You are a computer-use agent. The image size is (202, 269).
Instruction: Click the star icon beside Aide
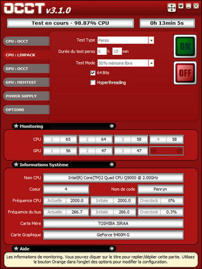[x=16, y=249]
